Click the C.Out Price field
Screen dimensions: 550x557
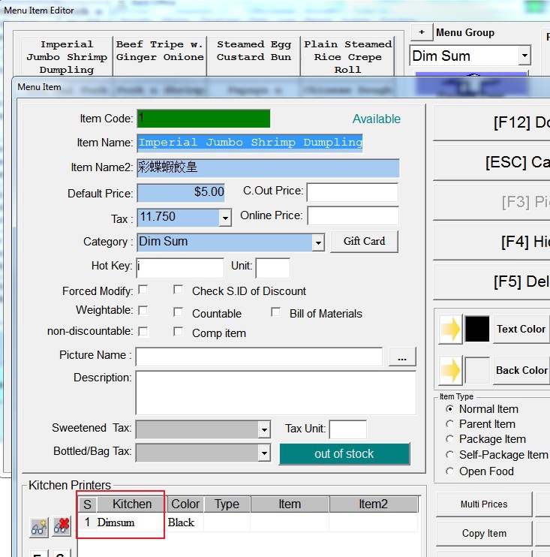coord(353,192)
